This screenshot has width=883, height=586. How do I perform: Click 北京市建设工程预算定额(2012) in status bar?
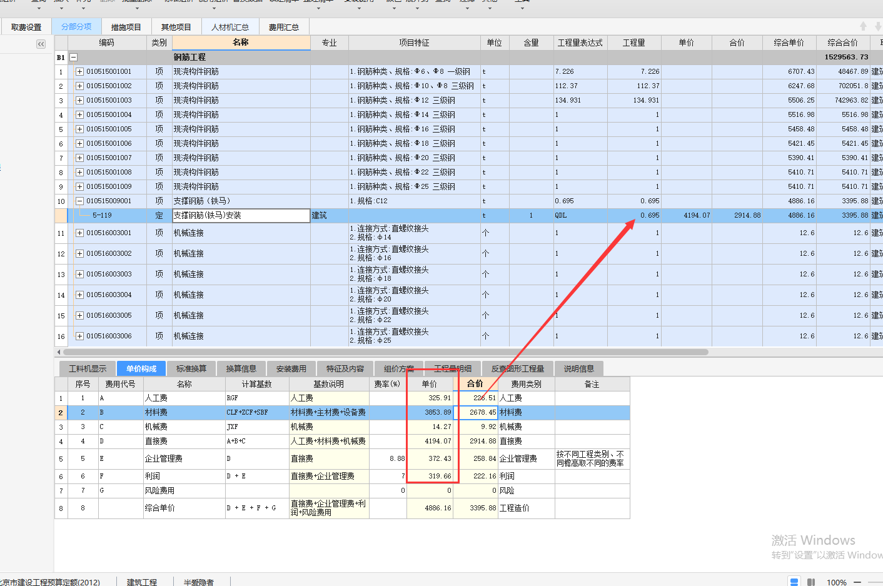pyautogui.click(x=50, y=582)
